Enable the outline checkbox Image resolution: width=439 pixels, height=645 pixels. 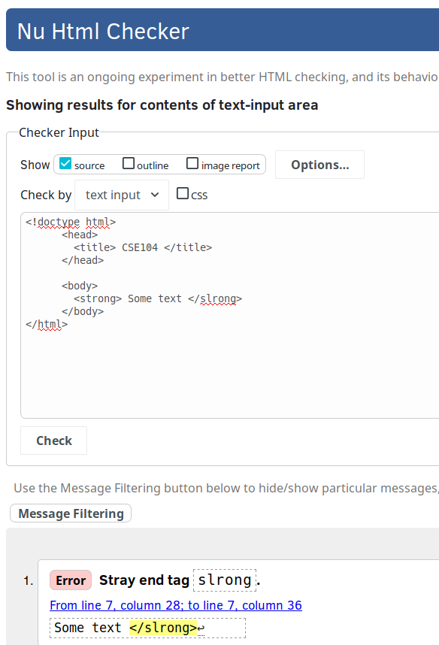tap(129, 163)
